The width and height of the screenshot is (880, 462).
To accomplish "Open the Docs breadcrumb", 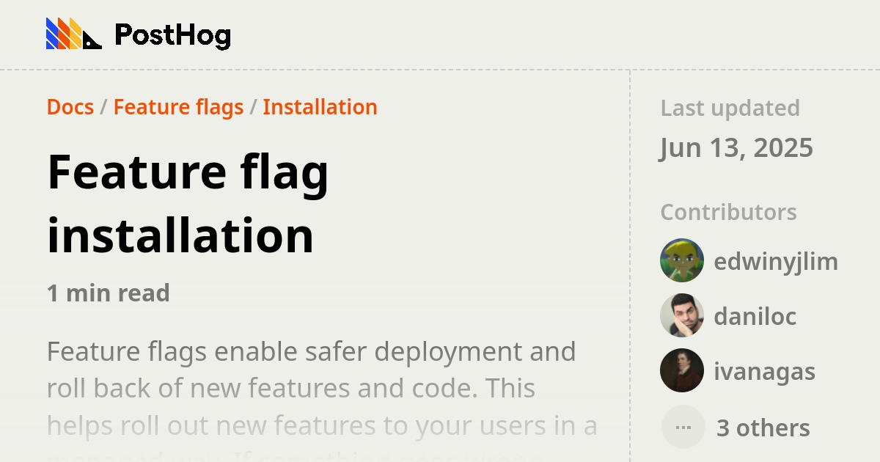I will [x=70, y=107].
